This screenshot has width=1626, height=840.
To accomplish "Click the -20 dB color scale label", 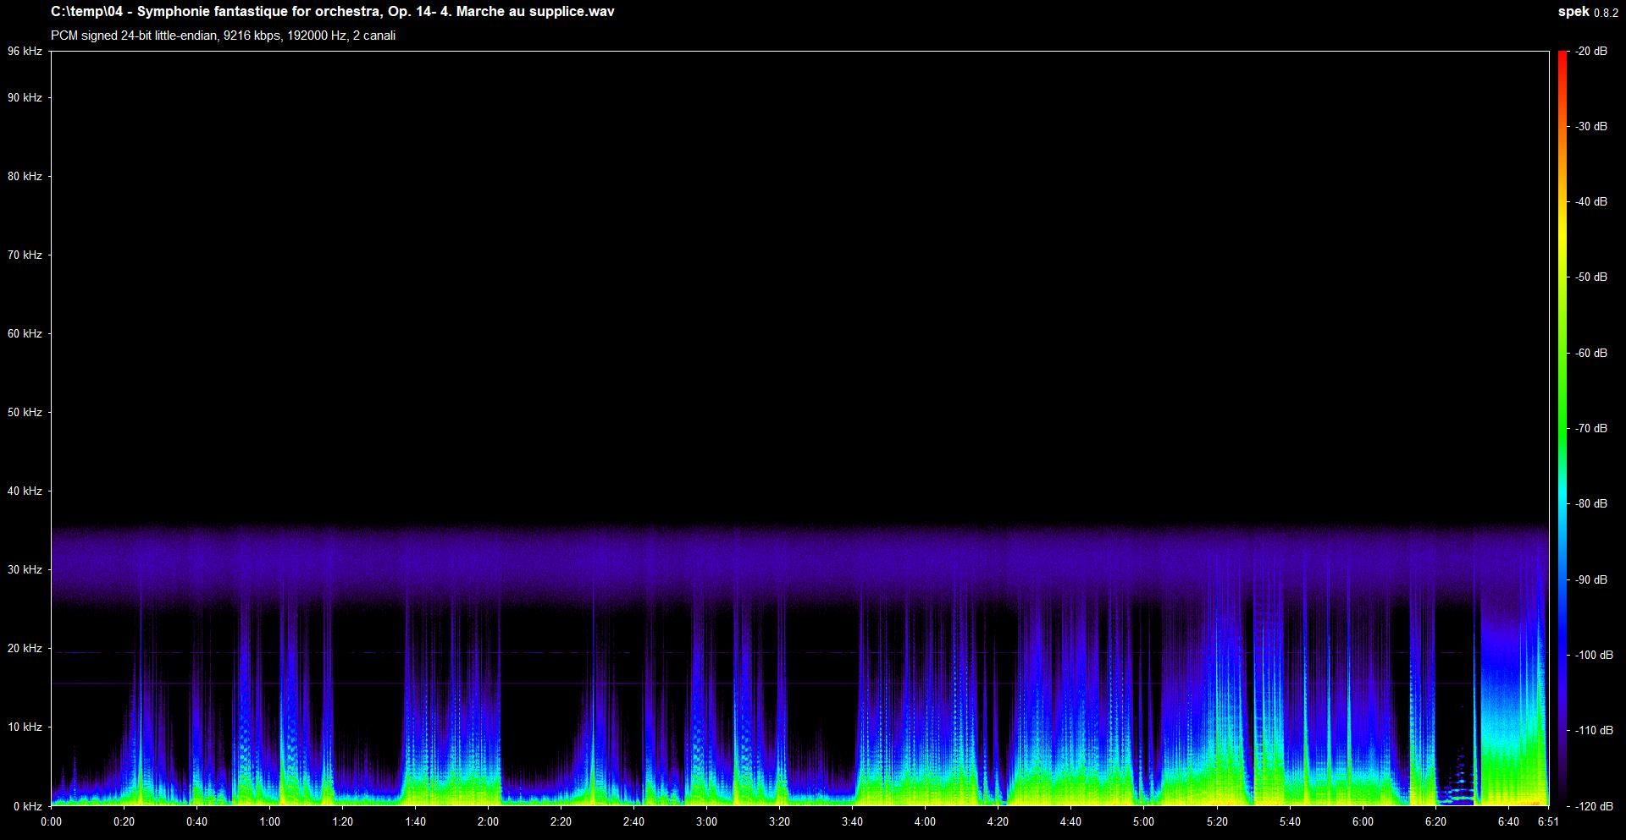I will [x=1591, y=52].
